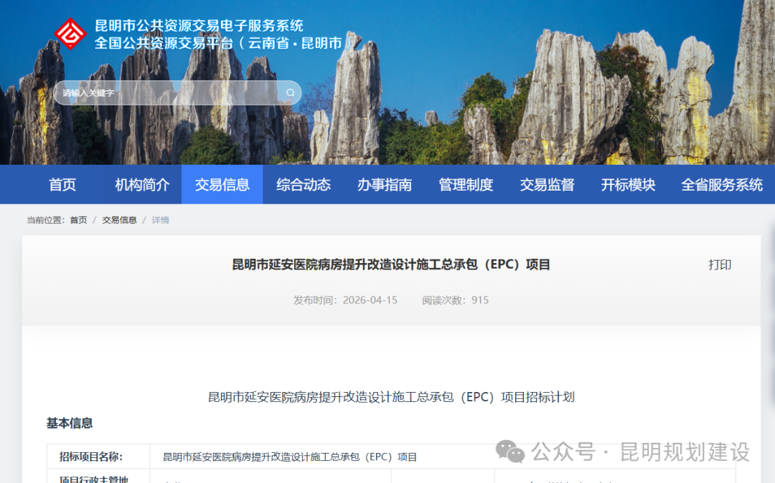Click the 基本信息 section heading
The width and height of the screenshot is (775, 483).
(70, 424)
